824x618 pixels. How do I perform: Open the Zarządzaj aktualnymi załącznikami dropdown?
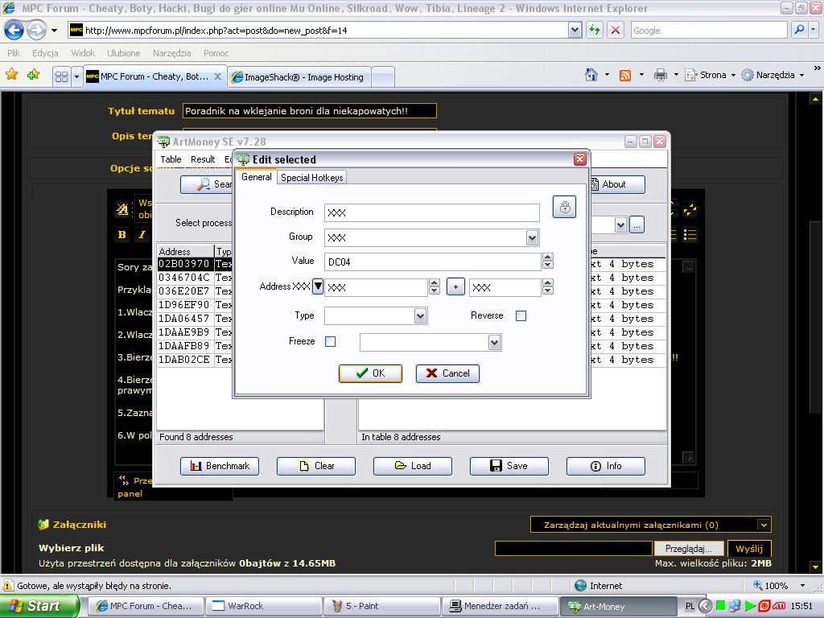coord(764,525)
